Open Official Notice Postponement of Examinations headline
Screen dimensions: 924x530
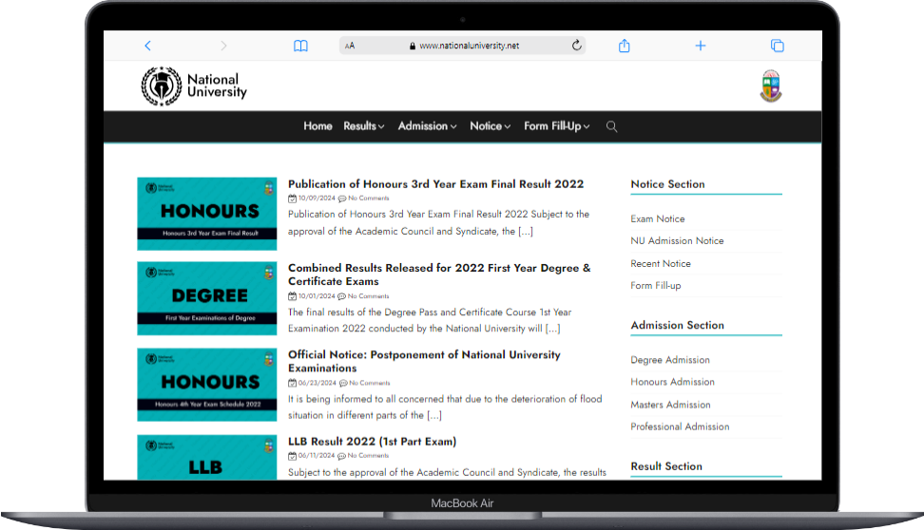pos(424,361)
